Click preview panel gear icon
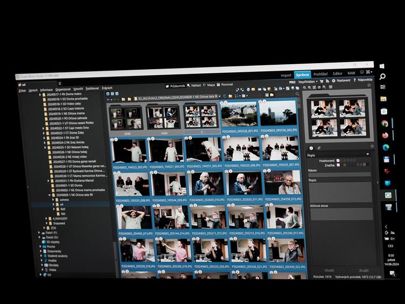The width and height of the screenshot is (405, 304). coord(369,85)
